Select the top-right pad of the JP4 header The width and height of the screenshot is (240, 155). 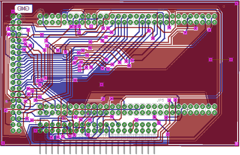tap(215, 16)
